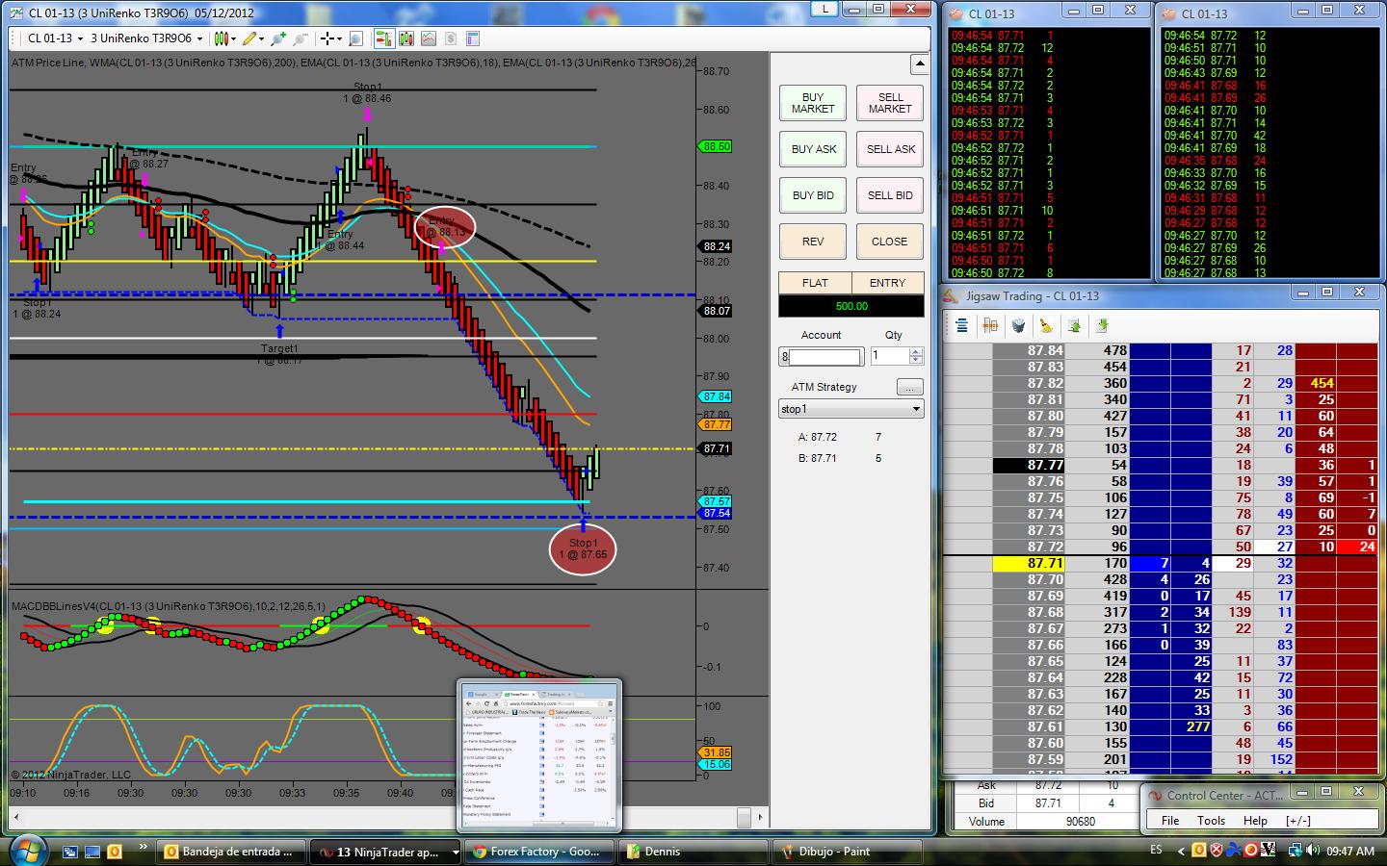Viewport: 1387px width, 866px height.
Task: Click Jigsaw green up-arrow page icon
Action: click(x=1074, y=326)
